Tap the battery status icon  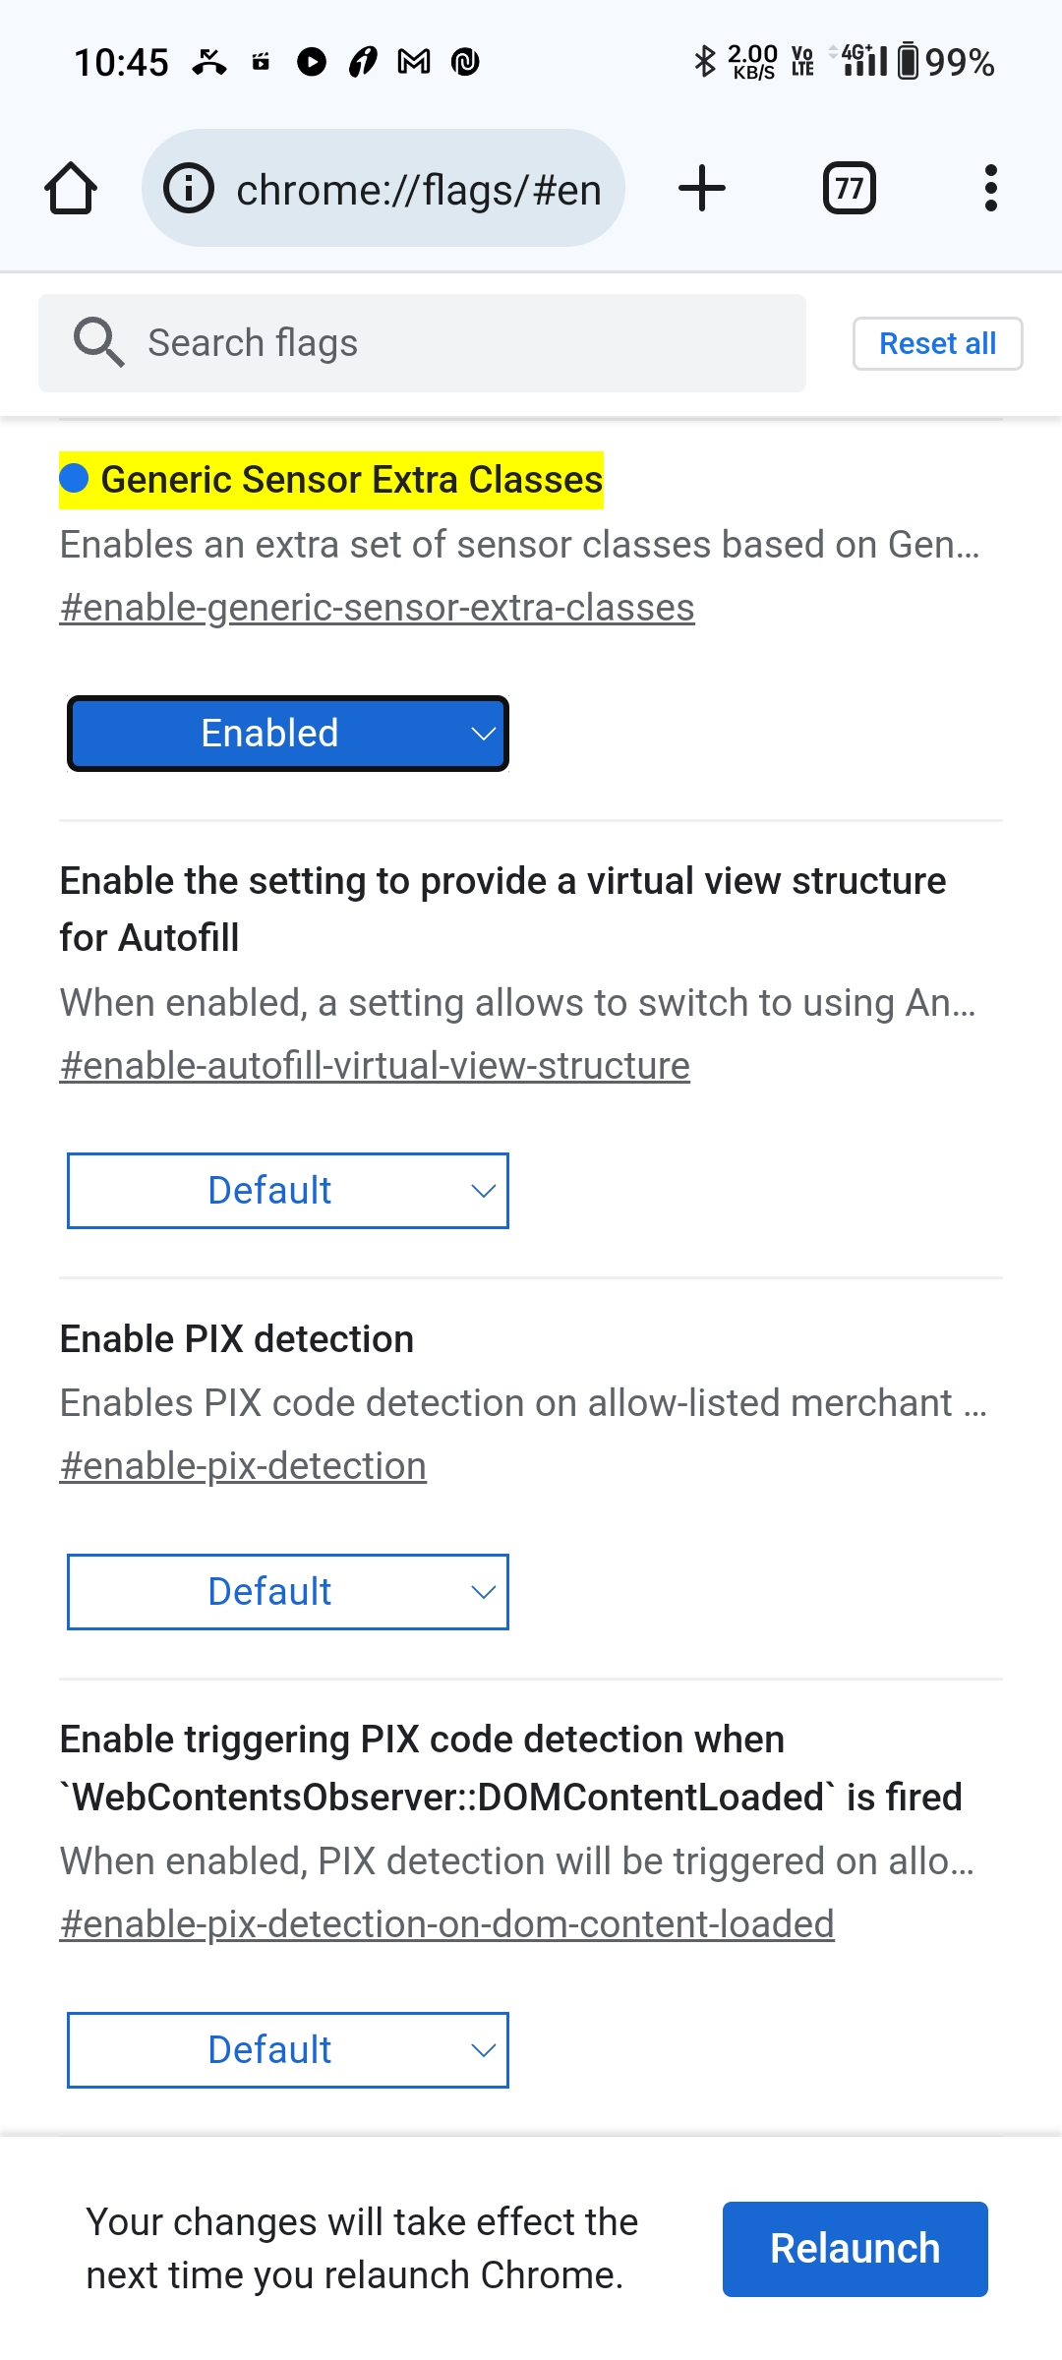(909, 61)
